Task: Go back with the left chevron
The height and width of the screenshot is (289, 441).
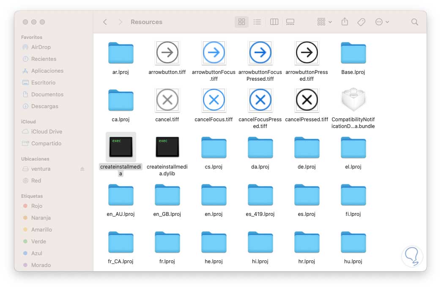Action: click(105, 22)
